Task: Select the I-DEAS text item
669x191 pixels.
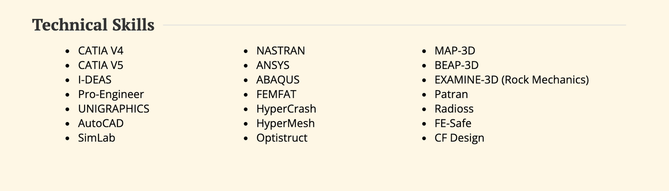Action: pyautogui.click(x=95, y=80)
